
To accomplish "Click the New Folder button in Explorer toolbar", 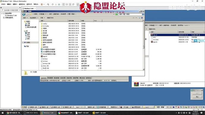I will click(x=50, y=18).
